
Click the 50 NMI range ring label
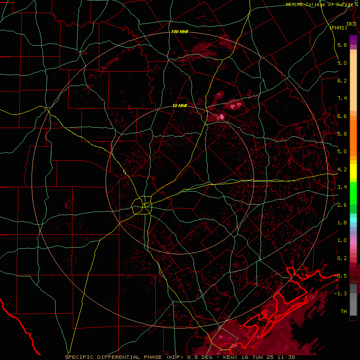pos(180,106)
